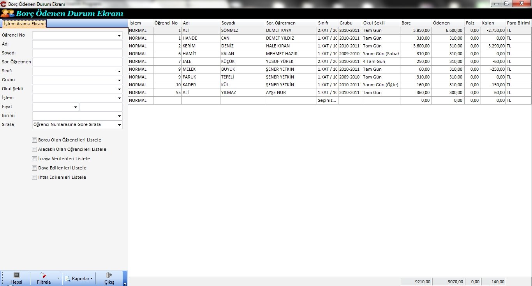Viewport: 532px width, 286px height.
Task: Click the toolbar overflow arrow beside Çıkış
Action: click(125, 284)
